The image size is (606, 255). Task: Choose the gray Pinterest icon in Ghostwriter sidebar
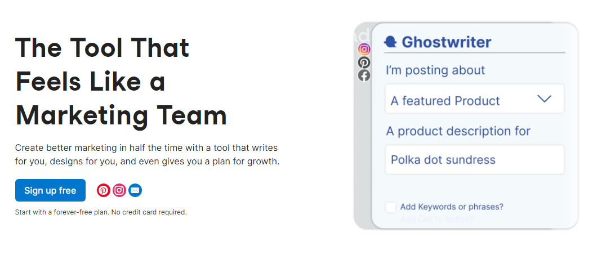point(364,62)
